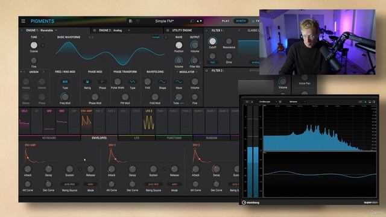The image size is (386, 217).
Task: Click the Simple FM preset name
Action: pyautogui.click(x=165, y=21)
